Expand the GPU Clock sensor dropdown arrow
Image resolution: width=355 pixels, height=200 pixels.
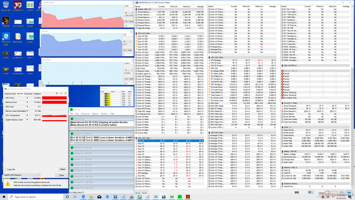pos(27,98)
